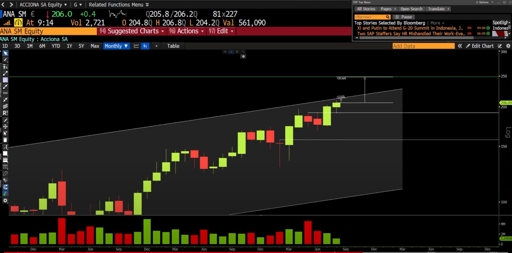Go forward with right arrow
Viewport: 512px width, 253px height.
11,5
